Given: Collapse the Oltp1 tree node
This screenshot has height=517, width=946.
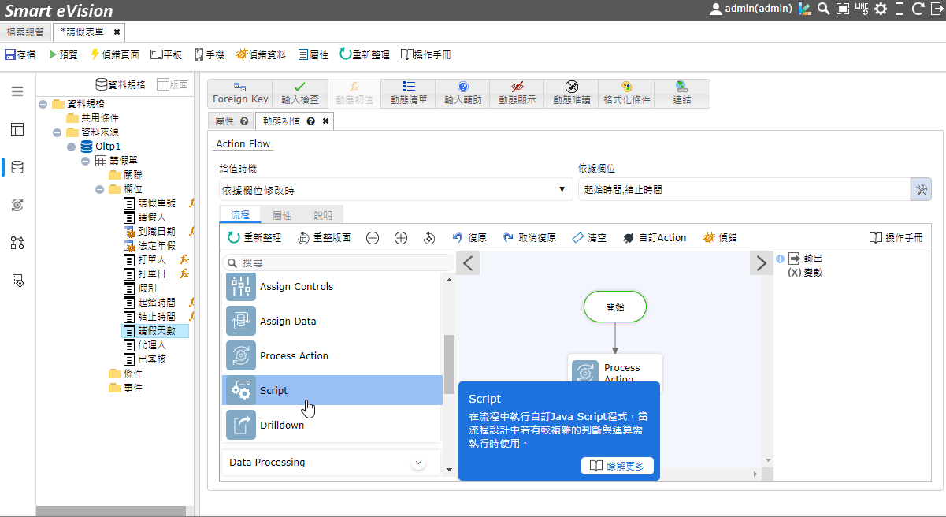Looking at the screenshot, I should (72, 147).
